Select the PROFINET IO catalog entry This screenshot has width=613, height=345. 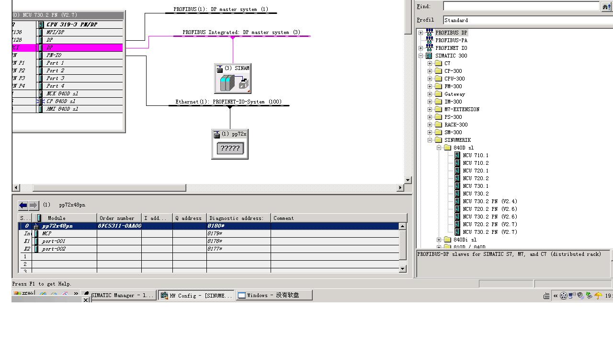(451, 48)
